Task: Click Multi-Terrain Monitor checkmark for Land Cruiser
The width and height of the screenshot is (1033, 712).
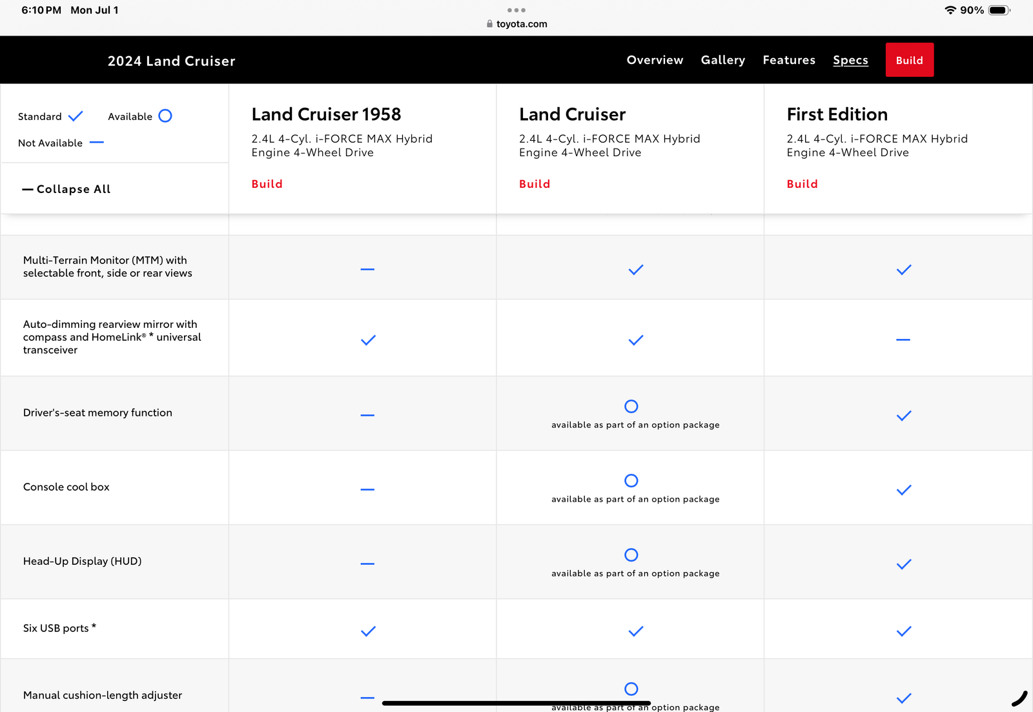Action: click(x=636, y=270)
